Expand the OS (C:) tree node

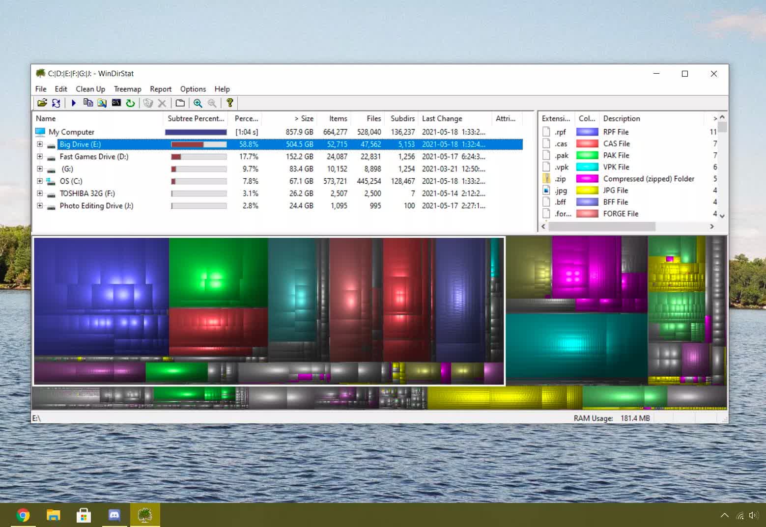(x=40, y=181)
